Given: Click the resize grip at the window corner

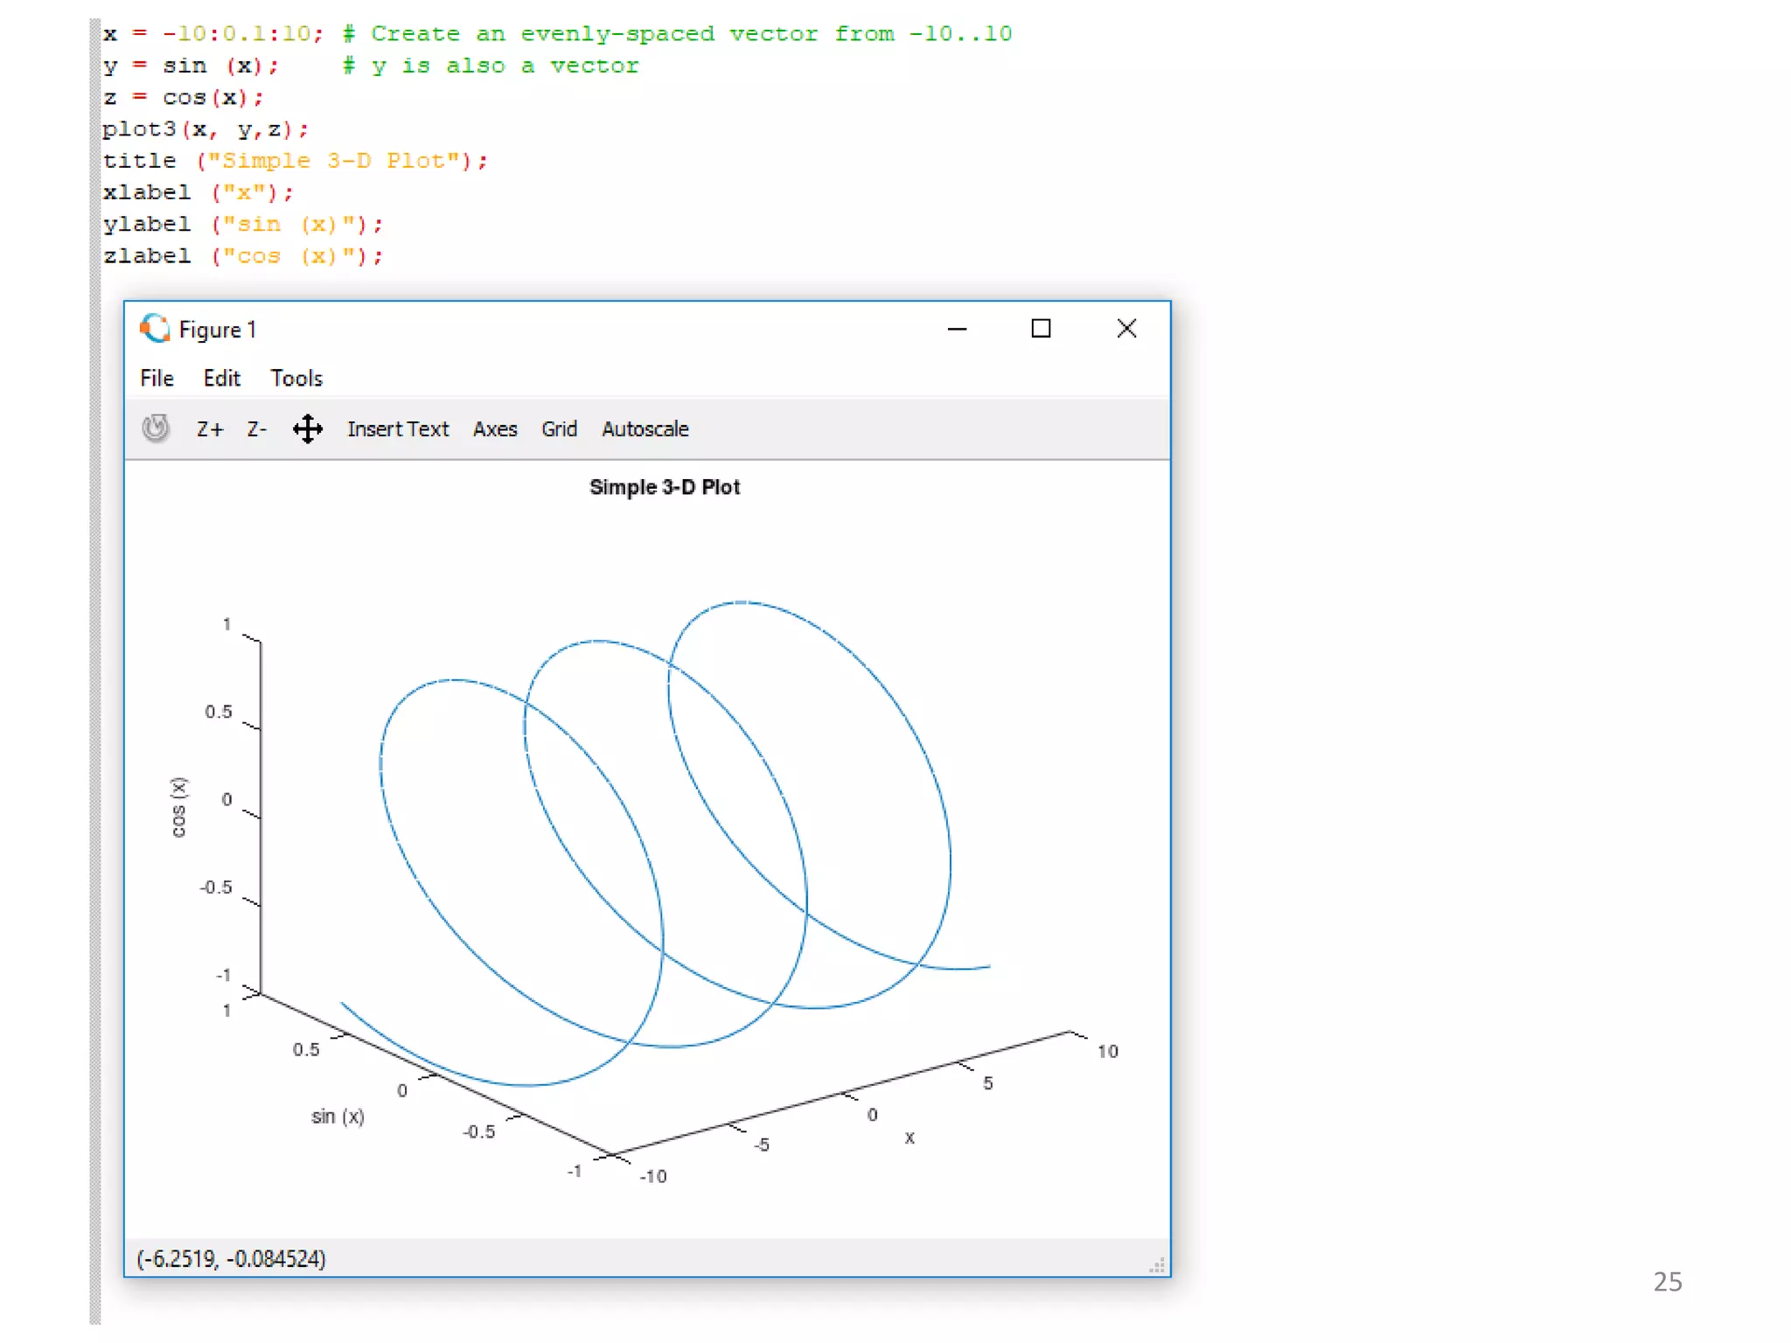Looking at the screenshot, I should click(1158, 1265).
